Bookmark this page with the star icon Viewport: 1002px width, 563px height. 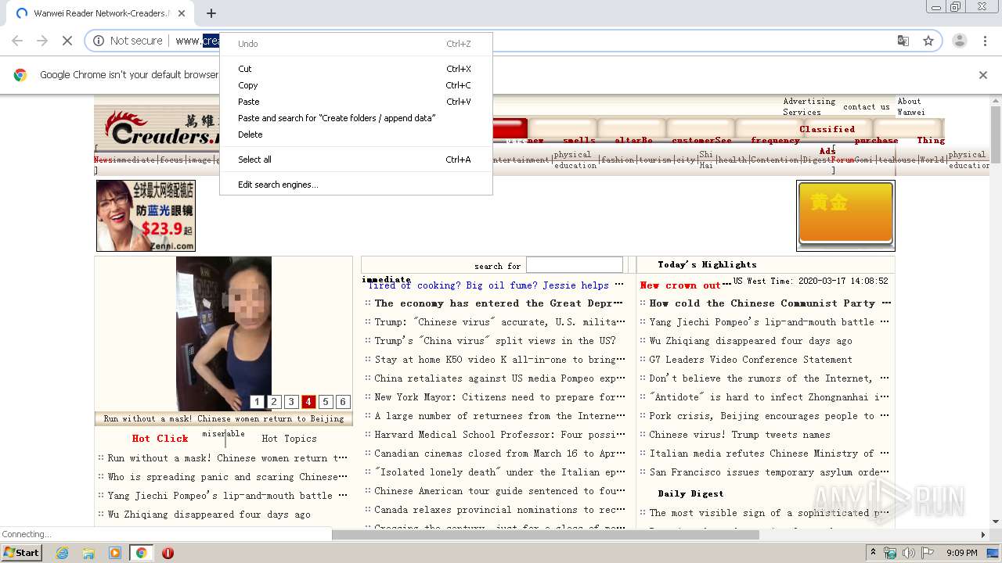pyautogui.click(x=928, y=41)
